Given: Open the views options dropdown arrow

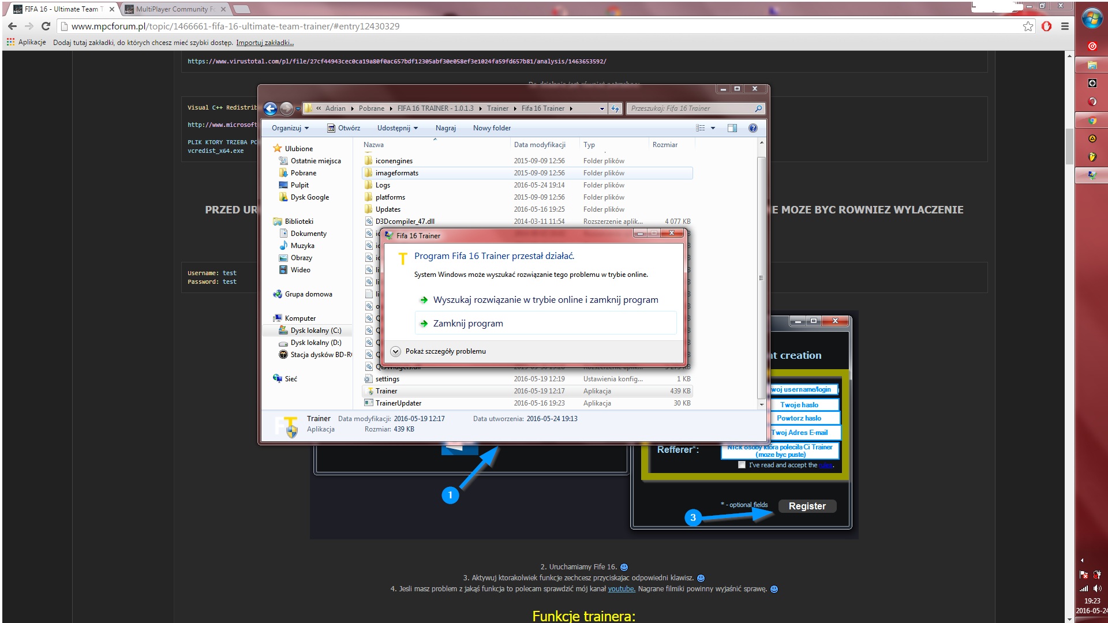Looking at the screenshot, I should tap(713, 128).
